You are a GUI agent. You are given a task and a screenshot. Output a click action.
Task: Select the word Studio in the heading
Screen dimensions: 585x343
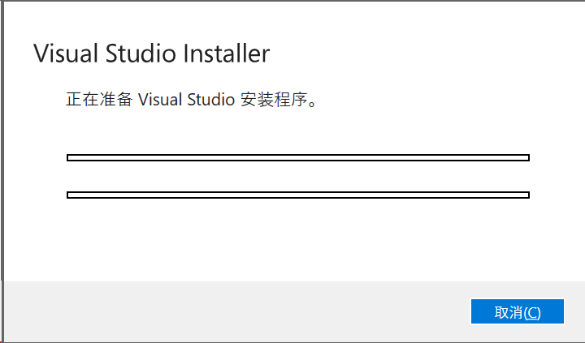[x=137, y=54]
